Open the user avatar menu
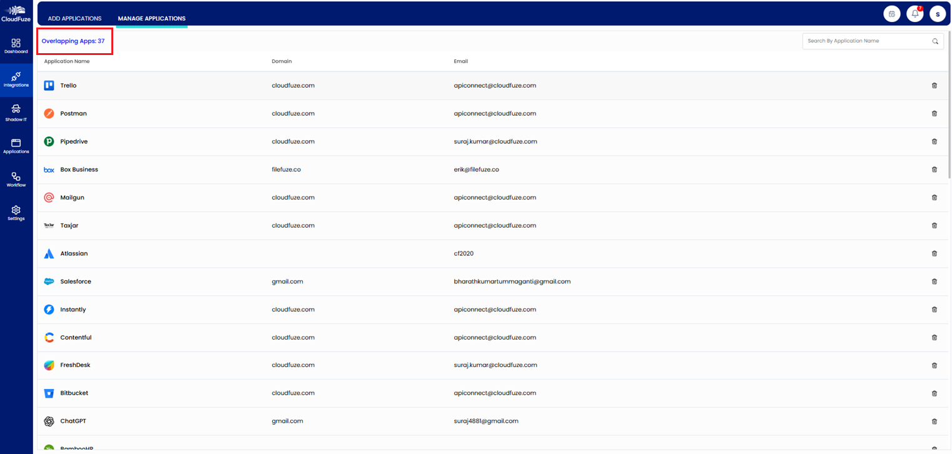This screenshot has height=454, width=952. pos(938,13)
